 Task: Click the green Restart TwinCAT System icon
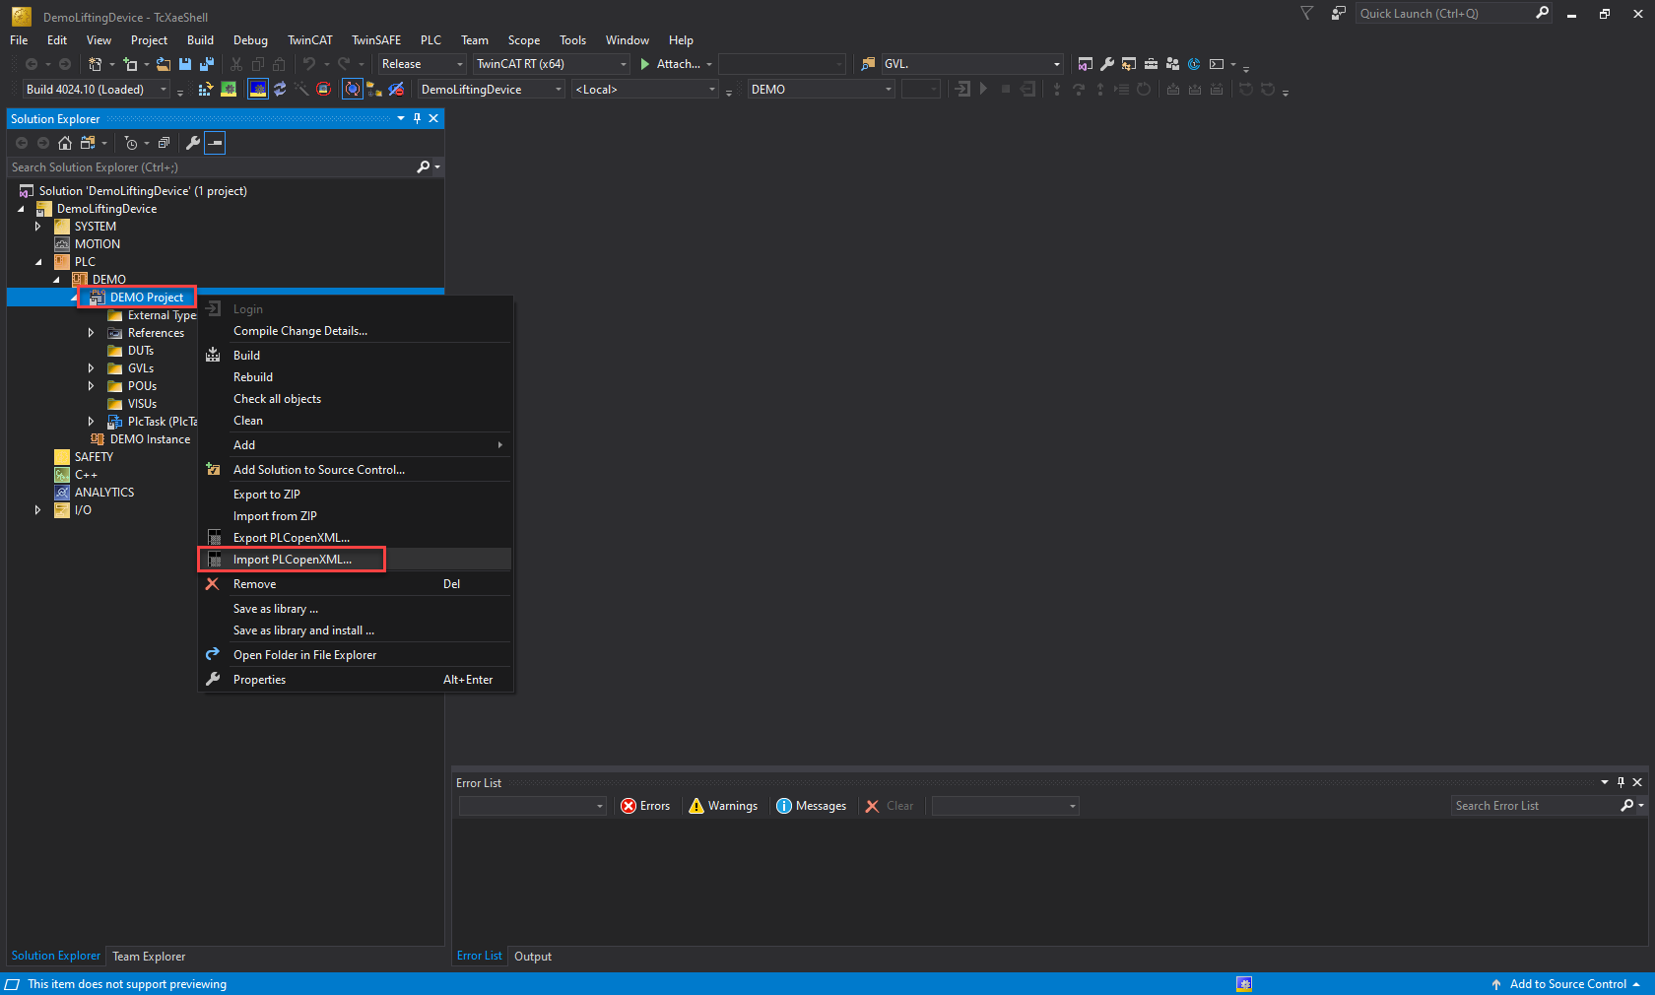click(229, 90)
